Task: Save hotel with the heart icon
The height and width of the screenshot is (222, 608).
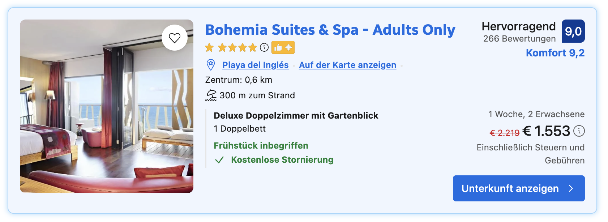Action: pyautogui.click(x=175, y=38)
